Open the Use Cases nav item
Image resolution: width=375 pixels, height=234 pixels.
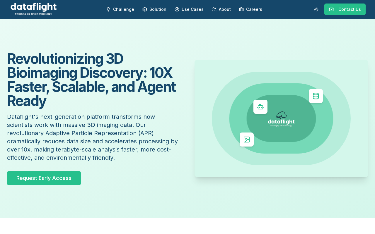pos(189,9)
